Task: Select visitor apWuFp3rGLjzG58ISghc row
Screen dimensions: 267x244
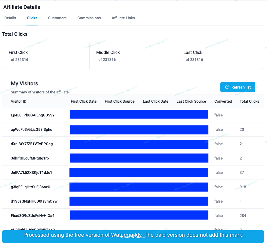Action: tap(31, 129)
